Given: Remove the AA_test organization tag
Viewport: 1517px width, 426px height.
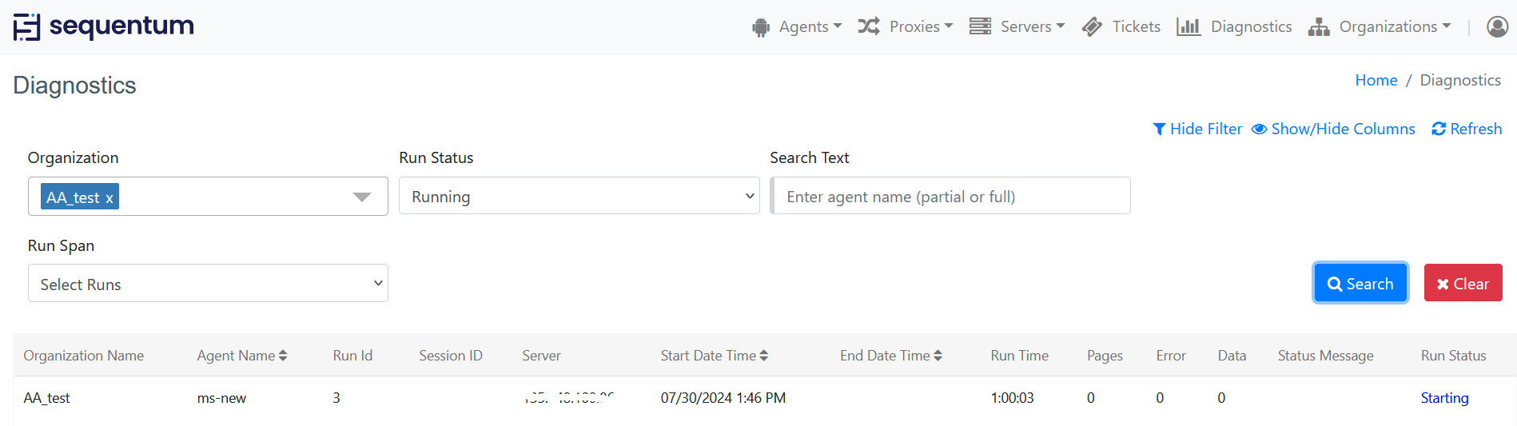Looking at the screenshot, I should [109, 197].
